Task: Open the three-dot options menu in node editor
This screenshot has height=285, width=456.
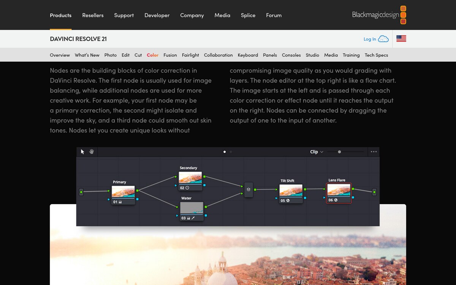Action: (374, 152)
